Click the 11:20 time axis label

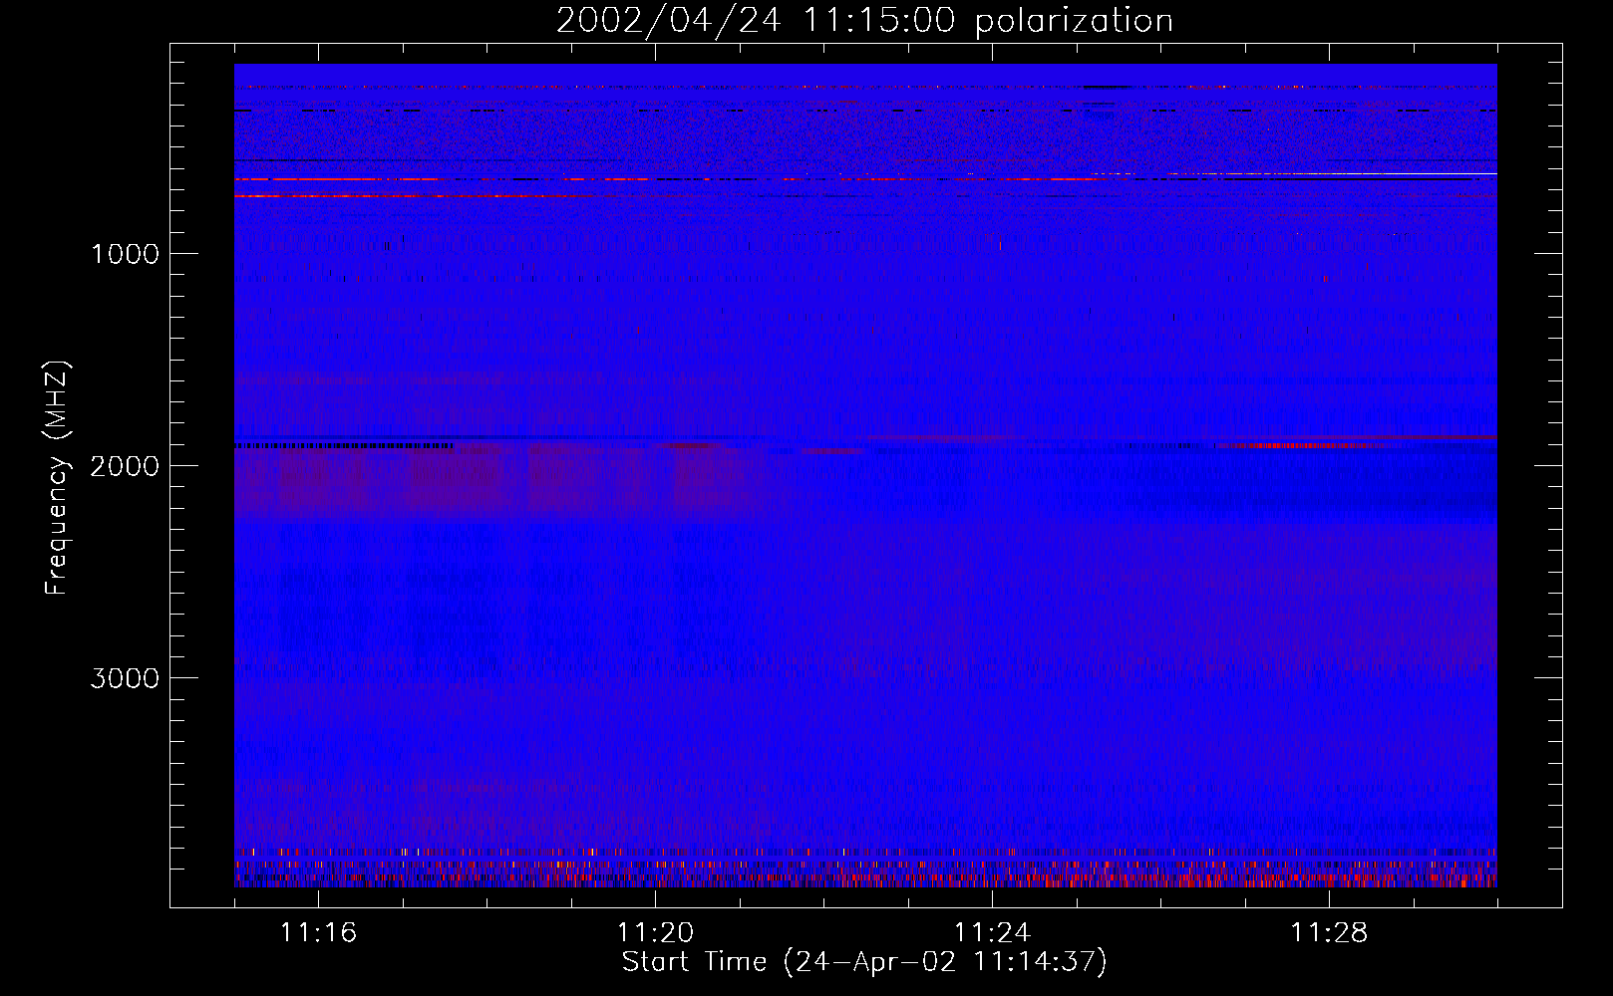[655, 932]
